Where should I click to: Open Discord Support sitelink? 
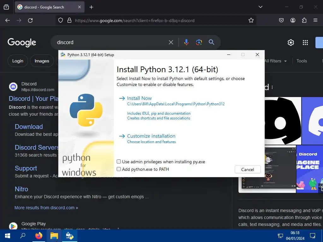click(26, 168)
